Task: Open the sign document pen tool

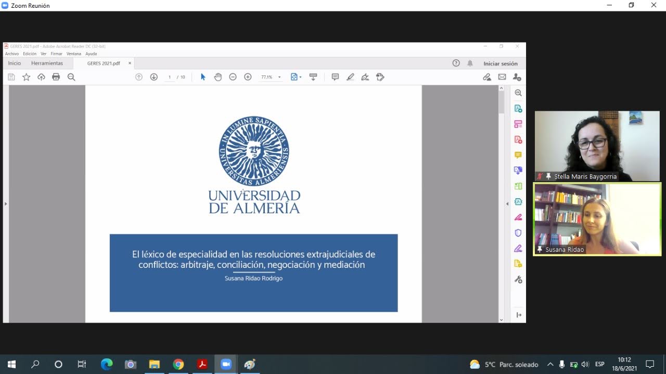Action: (x=365, y=77)
